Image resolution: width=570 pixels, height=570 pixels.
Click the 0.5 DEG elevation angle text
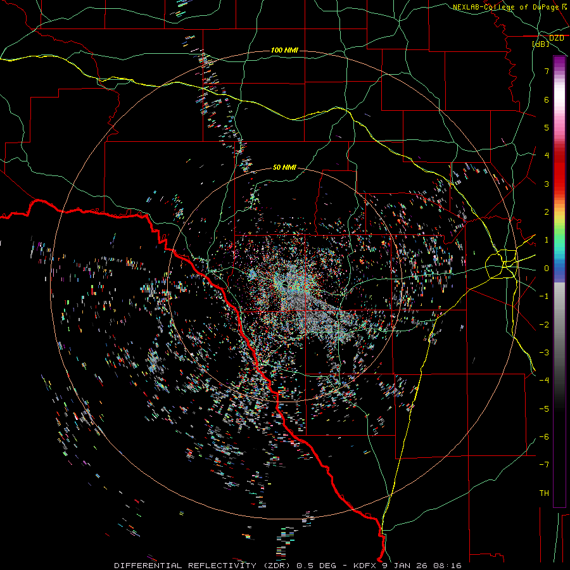coord(315,566)
